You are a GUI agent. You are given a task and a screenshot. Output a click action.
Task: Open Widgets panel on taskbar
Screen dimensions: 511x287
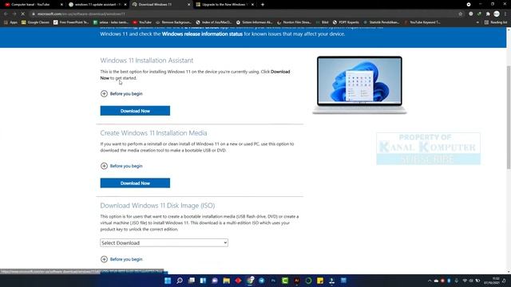click(x=203, y=281)
